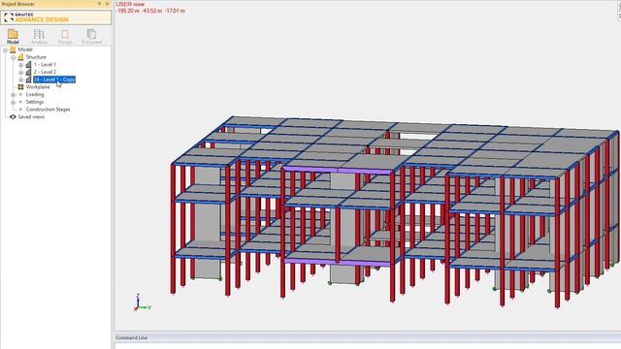Select the Workplane tree item
This screenshot has width=621, height=349.
click(38, 86)
